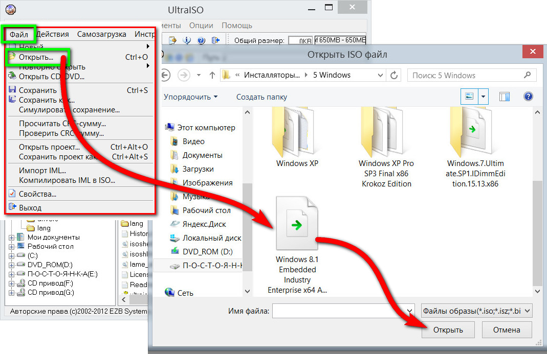
Task: Select the Windows XP folder
Action: click(x=297, y=137)
